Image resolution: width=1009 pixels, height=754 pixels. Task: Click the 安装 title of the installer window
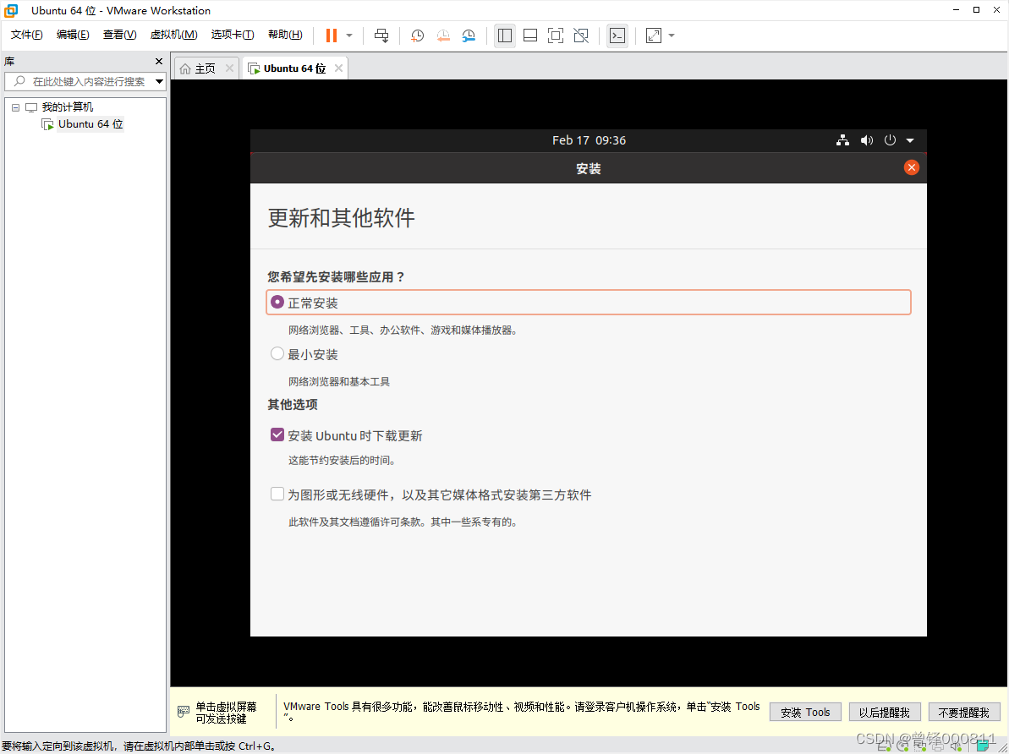[x=588, y=168]
